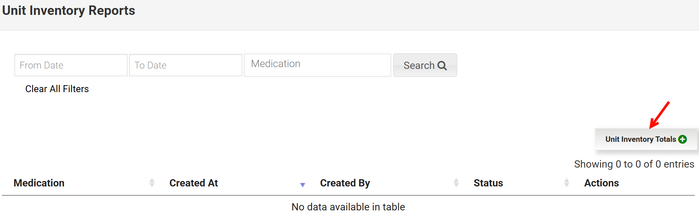Sort table by Created By header text
Screen dimensions: 699x214
tap(345, 183)
